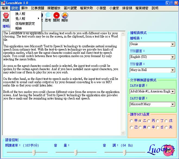Choose 換人報 from the menu
Viewport: 179px width, 159px height.
[x=26, y=14]
